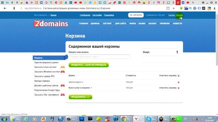Click the green SaveFrom arrow extension icon

pyautogui.click(x=181, y=8)
